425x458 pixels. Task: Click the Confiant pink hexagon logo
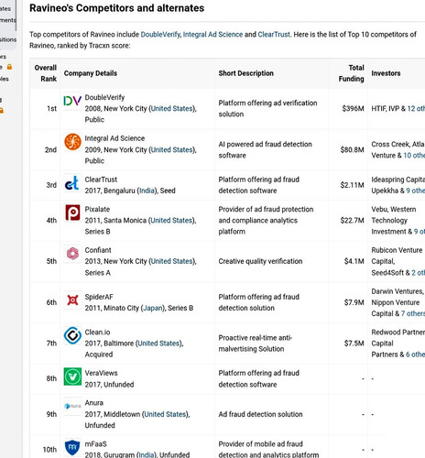[x=72, y=254]
